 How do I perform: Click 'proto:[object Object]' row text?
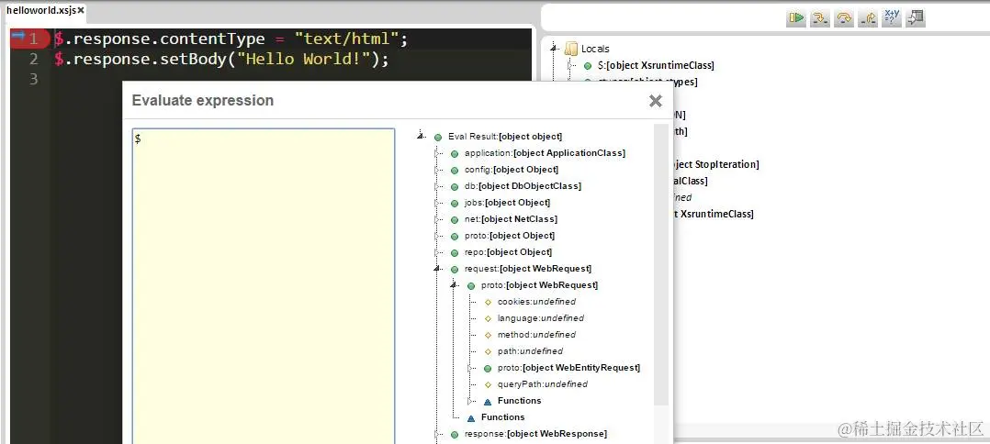[510, 235]
